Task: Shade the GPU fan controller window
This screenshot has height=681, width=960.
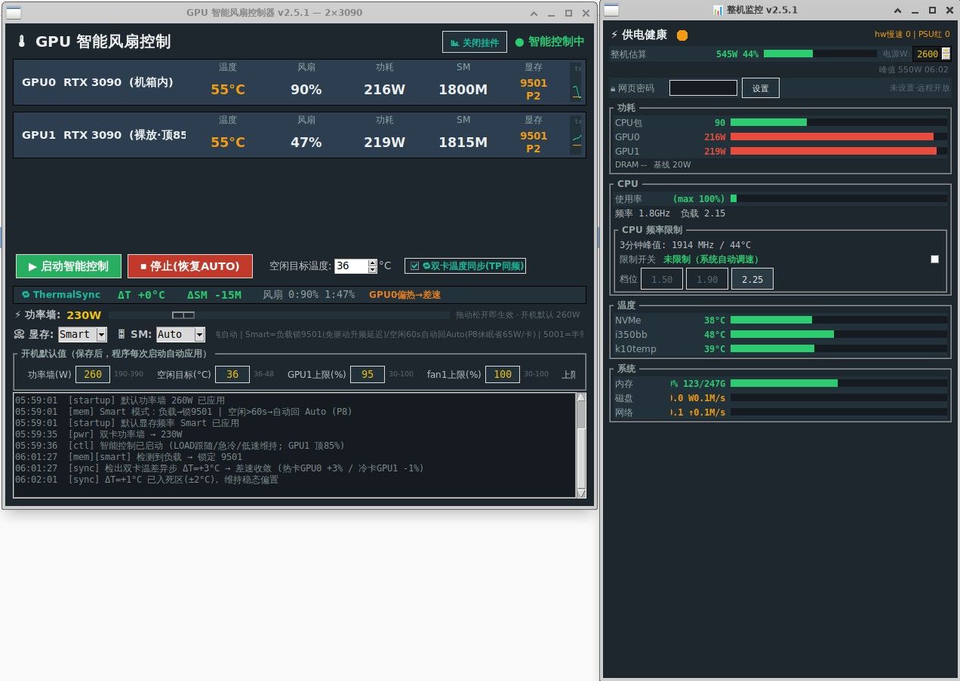Action: pyautogui.click(x=534, y=13)
